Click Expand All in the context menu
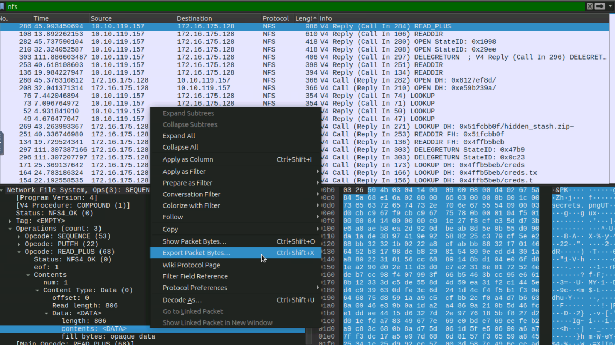The width and height of the screenshot is (615, 345). click(x=178, y=136)
